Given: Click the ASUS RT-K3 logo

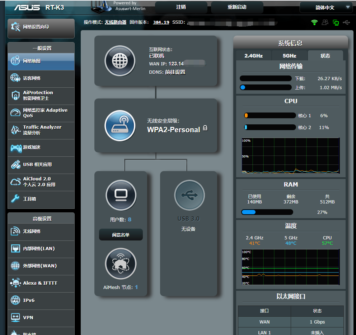Looking at the screenshot, I should click(x=39, y=8).
